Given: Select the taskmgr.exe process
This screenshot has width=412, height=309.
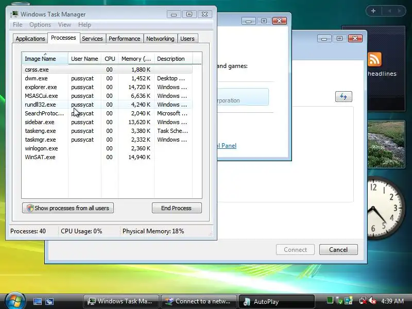Looking at the screenshot, I should 107,140.
